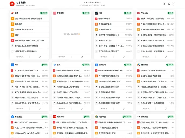Click 抖音 heat value 1121.95万
This screenshot has height=138, width=185.
pyautogui.click(x=129, y=19)
